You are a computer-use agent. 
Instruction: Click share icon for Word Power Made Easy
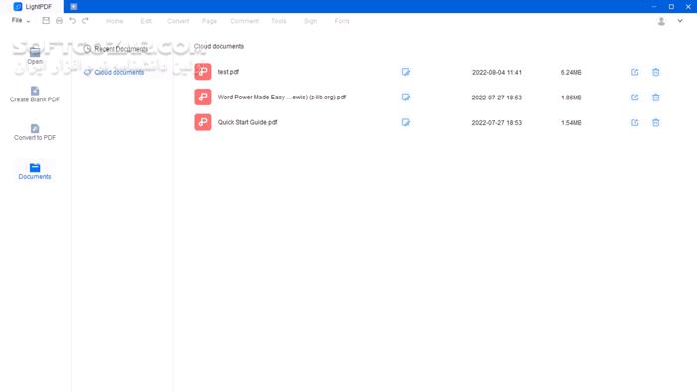(x=635, y=98)
